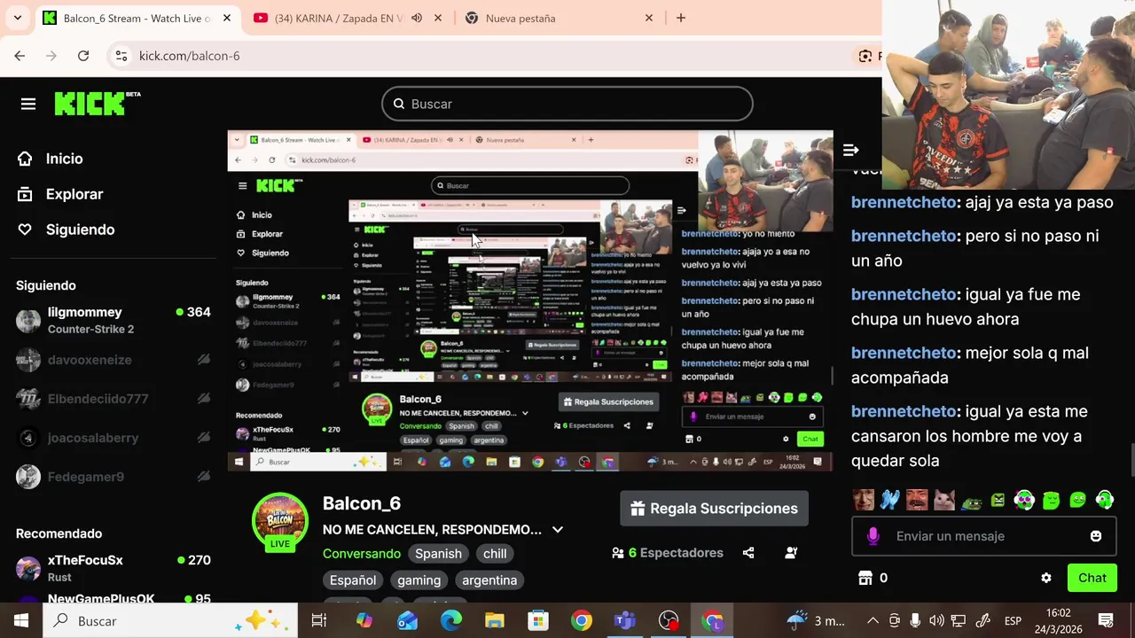Pick the sleepy green blob emote
The height and width of the screenshot is (638, 1135).
1051,500
